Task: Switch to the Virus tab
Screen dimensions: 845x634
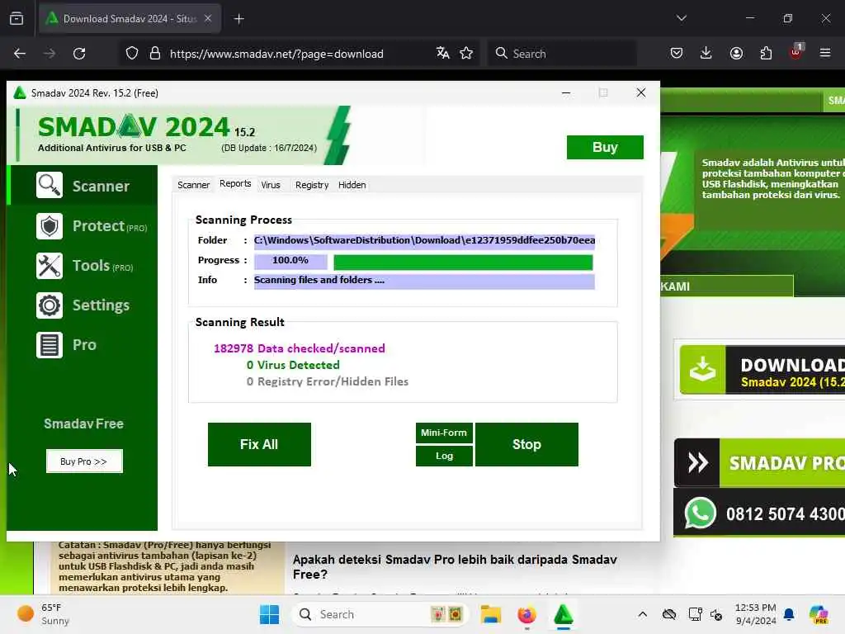Action: [271, 185]
